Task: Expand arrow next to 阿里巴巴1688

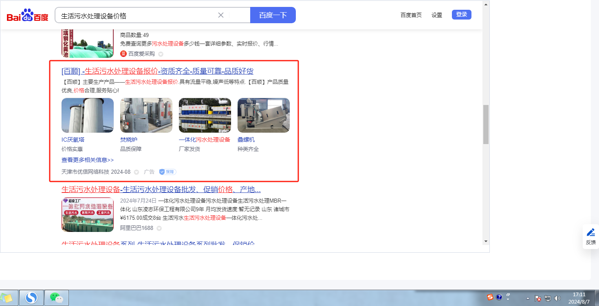Action: tap(159, 228)
